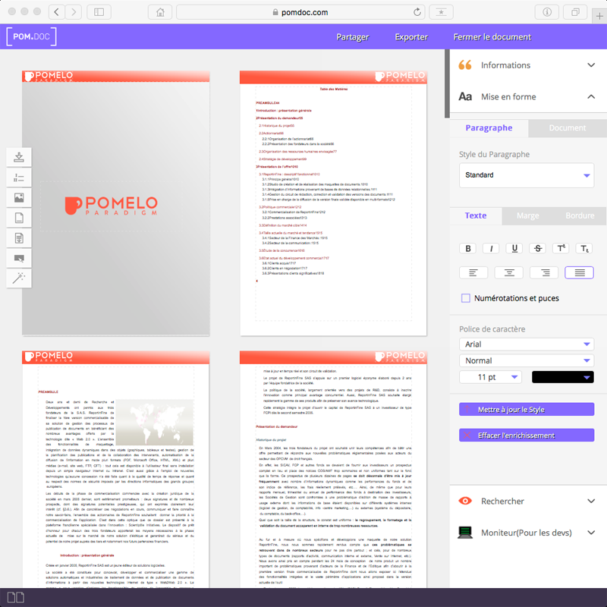Screen dimensions: 607x607
Task: Click the page with arrow import icon
Action: (19, 238)
